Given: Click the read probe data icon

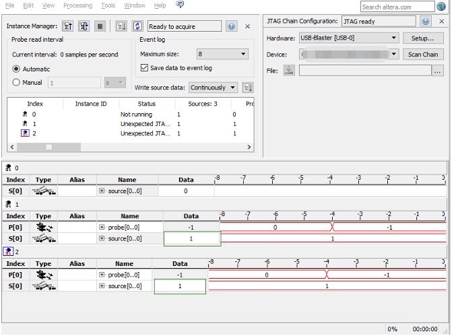Looking at the screenshot, I should coord(68,26).
